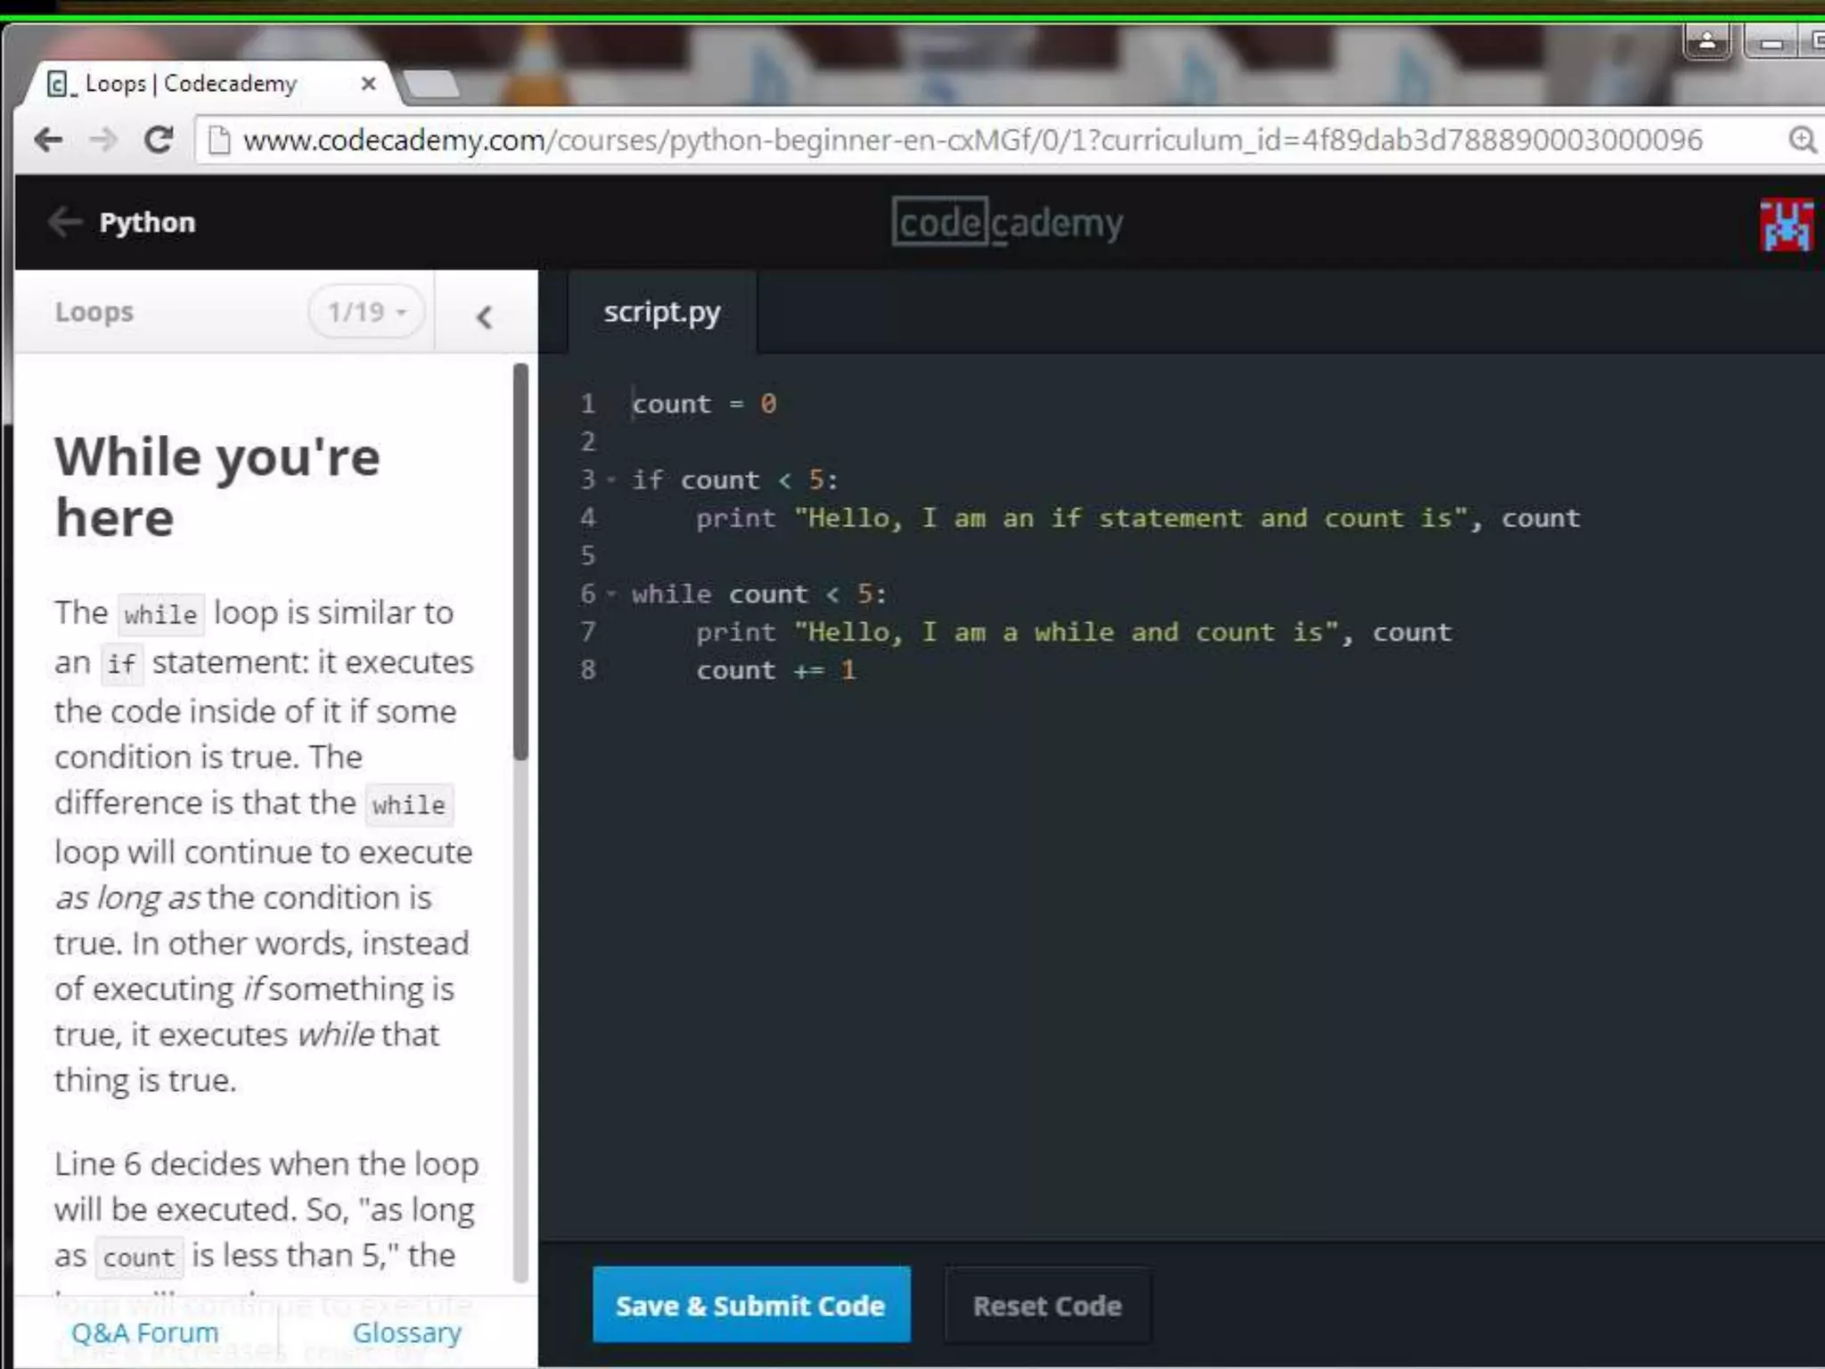Click the browser forward arrow button
This screenshot has width=1825, height=1369.
(x=103, y=140)
